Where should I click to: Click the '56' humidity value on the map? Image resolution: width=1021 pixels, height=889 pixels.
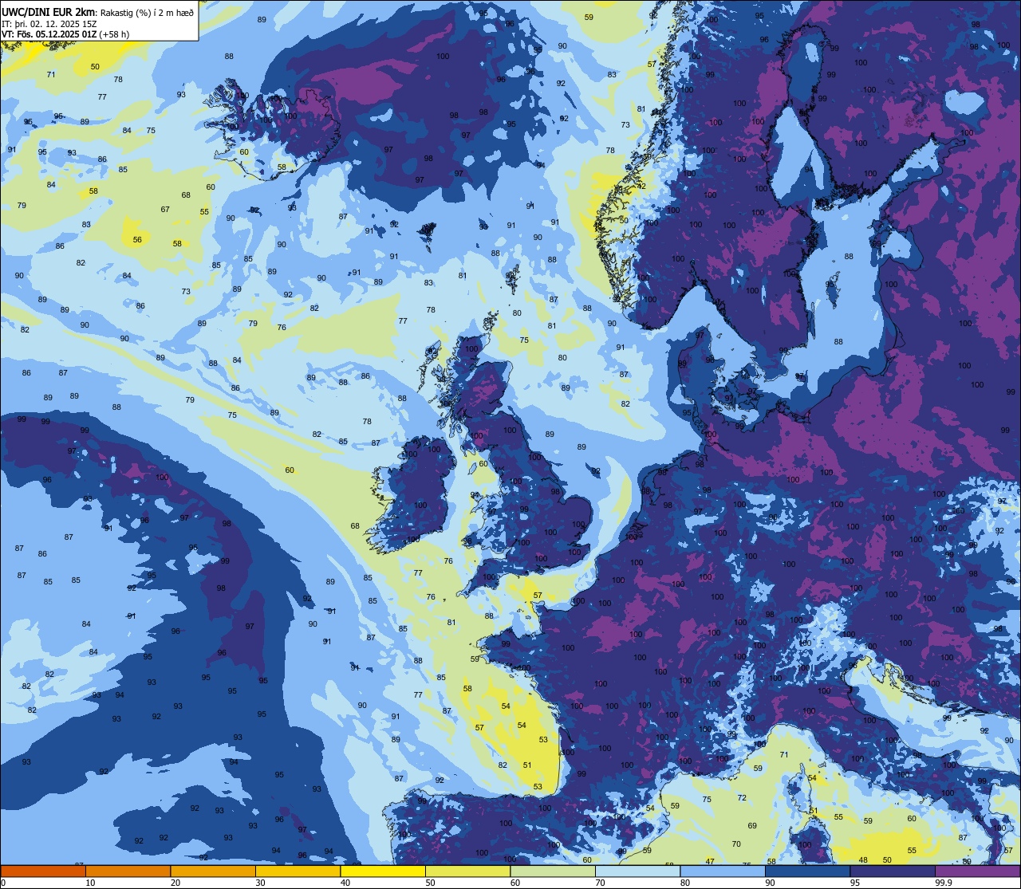[x=137, y=240]
